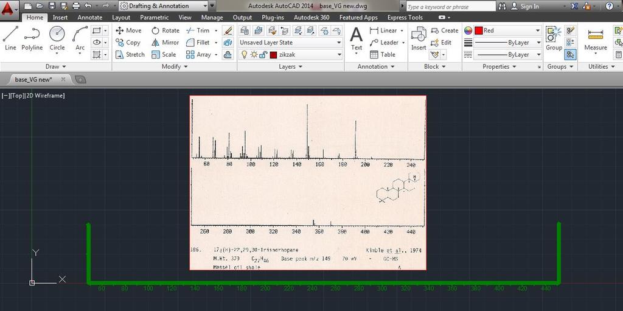Click the Measure tool

pyautogui.click(x=595, y=38)
